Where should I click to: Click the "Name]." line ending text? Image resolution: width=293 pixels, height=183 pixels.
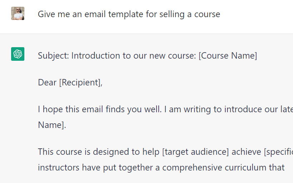coord(52,125)
